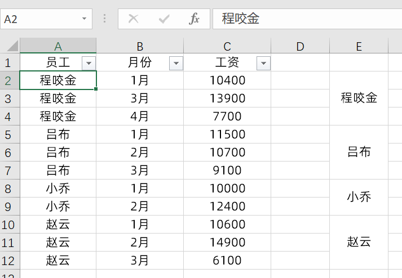This screenshot has width=402, height=278.
Task: Open the 工资 column filter dropdown
Action: (x=263, y=63)
